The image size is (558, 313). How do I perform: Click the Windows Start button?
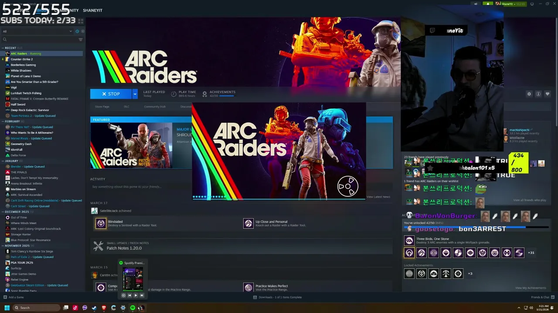click(x=7, y=308)
